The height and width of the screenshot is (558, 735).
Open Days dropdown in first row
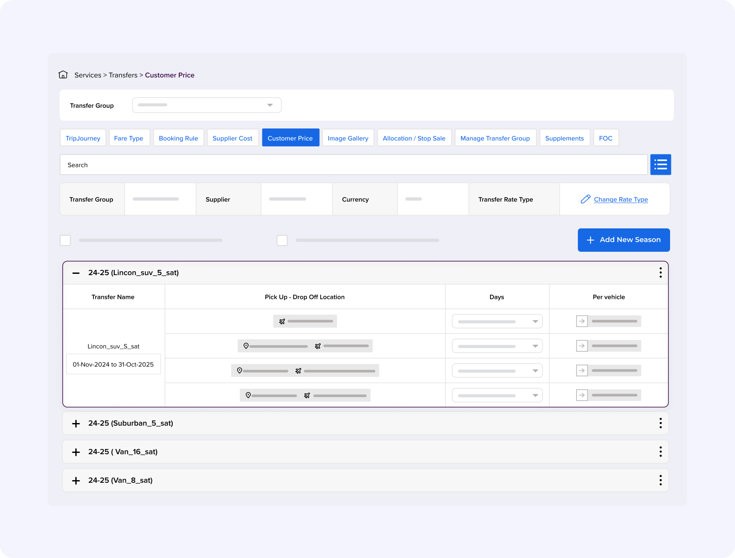(497, 321)
